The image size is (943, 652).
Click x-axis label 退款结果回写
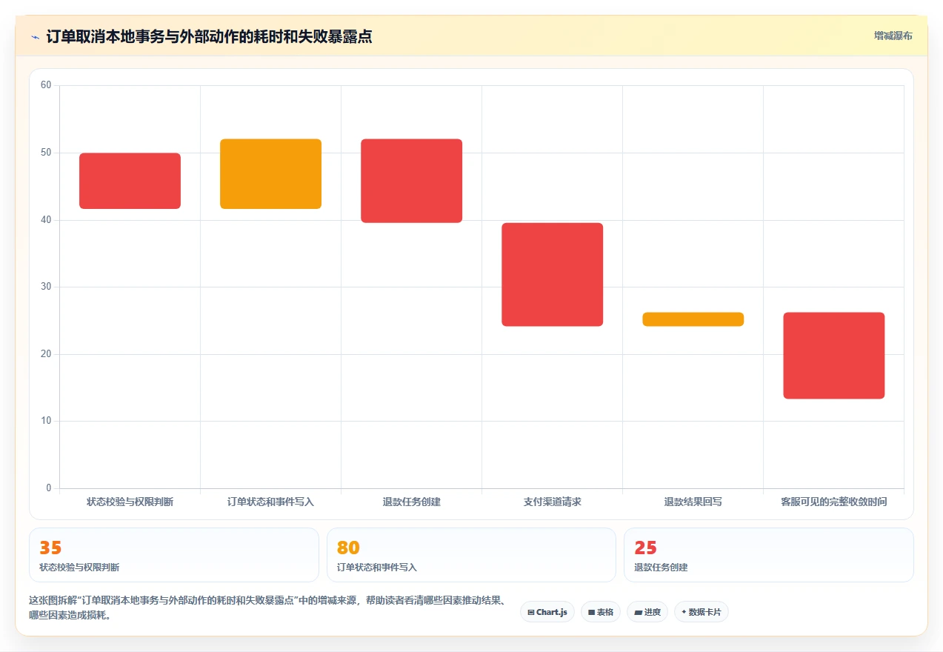pyautogui.click(x=693, y=502)
